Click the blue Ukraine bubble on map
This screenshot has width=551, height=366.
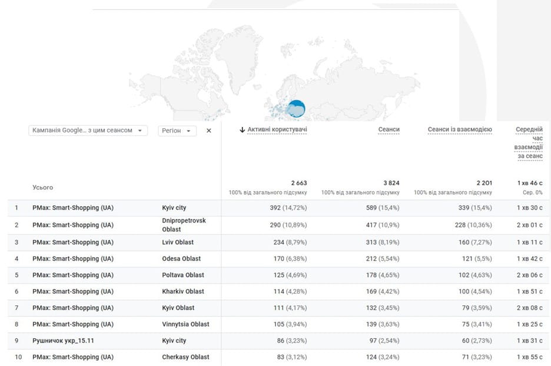pos(296,109)
